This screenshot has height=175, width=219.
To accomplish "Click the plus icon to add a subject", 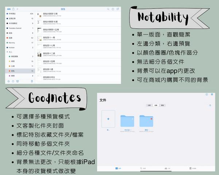I will pyautogui.click(x=17, y=8).
